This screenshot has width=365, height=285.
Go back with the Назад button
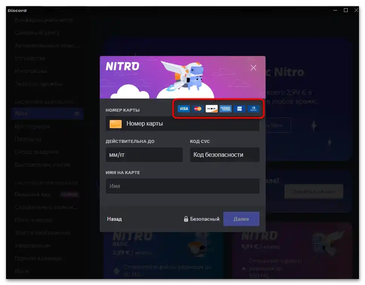(x=114, y=219)
